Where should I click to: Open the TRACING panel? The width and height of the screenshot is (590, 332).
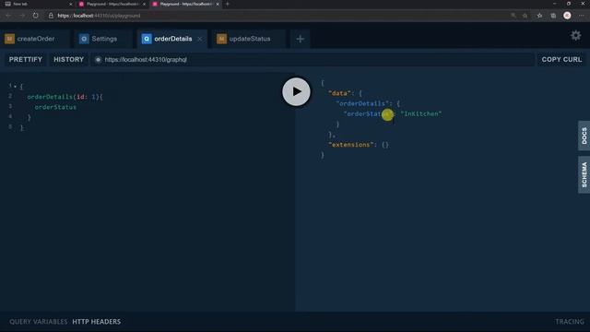tap(570, 322)
